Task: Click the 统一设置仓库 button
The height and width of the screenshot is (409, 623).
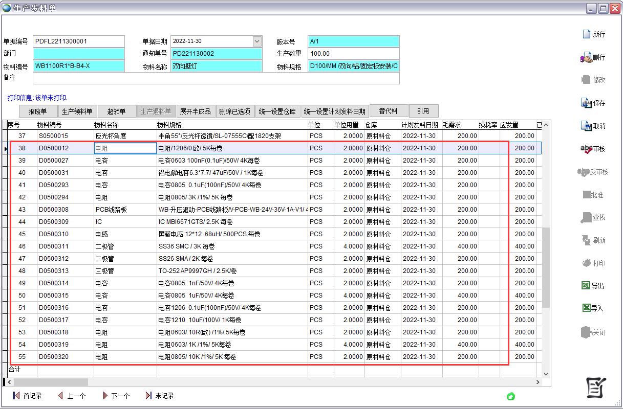Action: tap(277, 111)
